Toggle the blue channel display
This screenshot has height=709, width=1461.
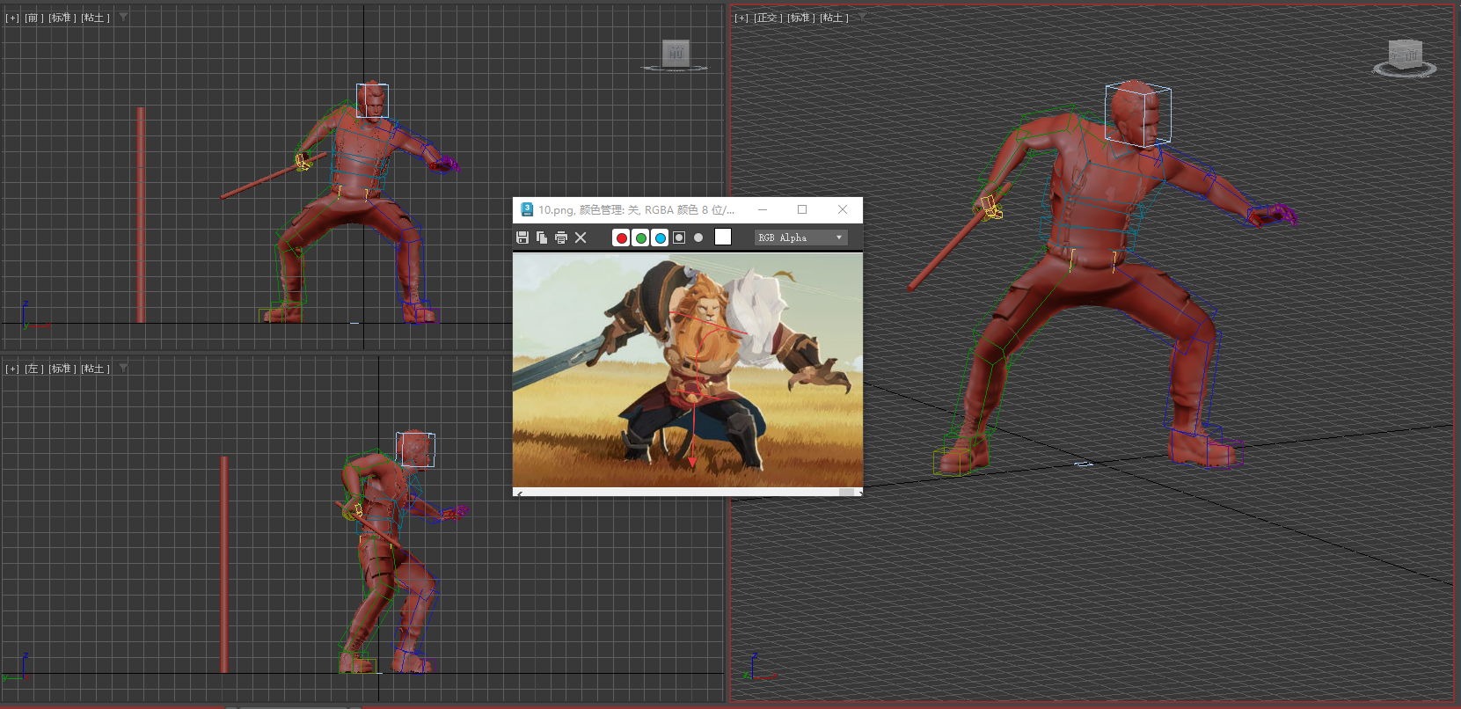tap(660, 238)
